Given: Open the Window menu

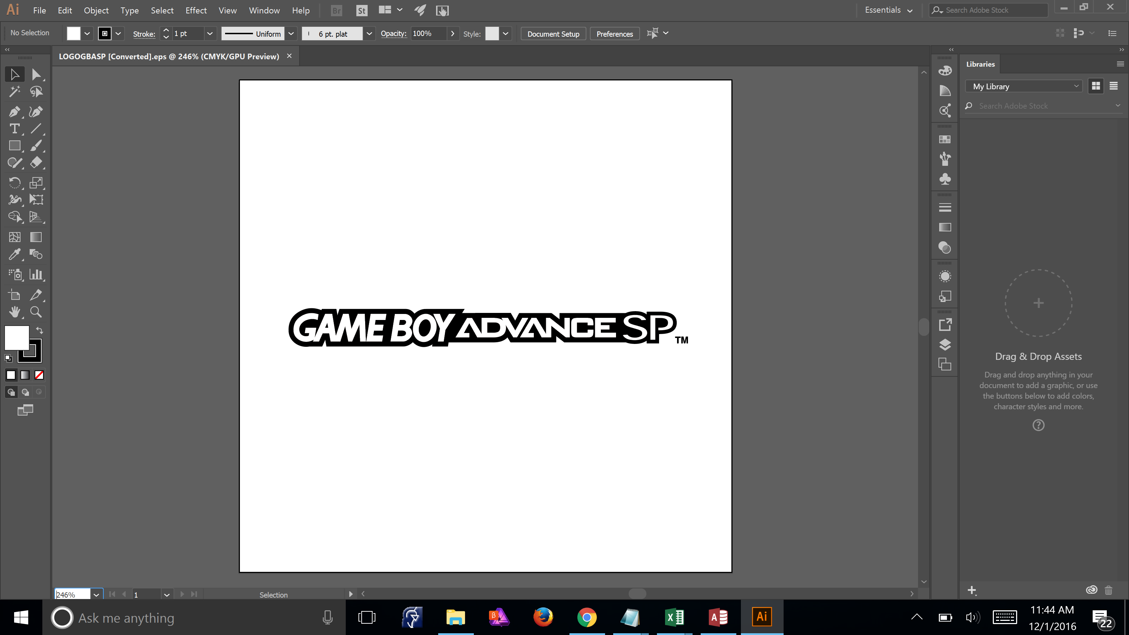Looking at the screenshot, I should (x=264, y=11).
